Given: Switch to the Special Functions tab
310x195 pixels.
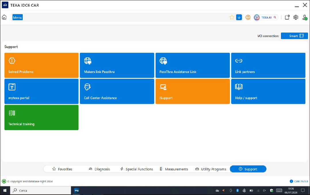Looking at the screenshot, I should point(136,169).
